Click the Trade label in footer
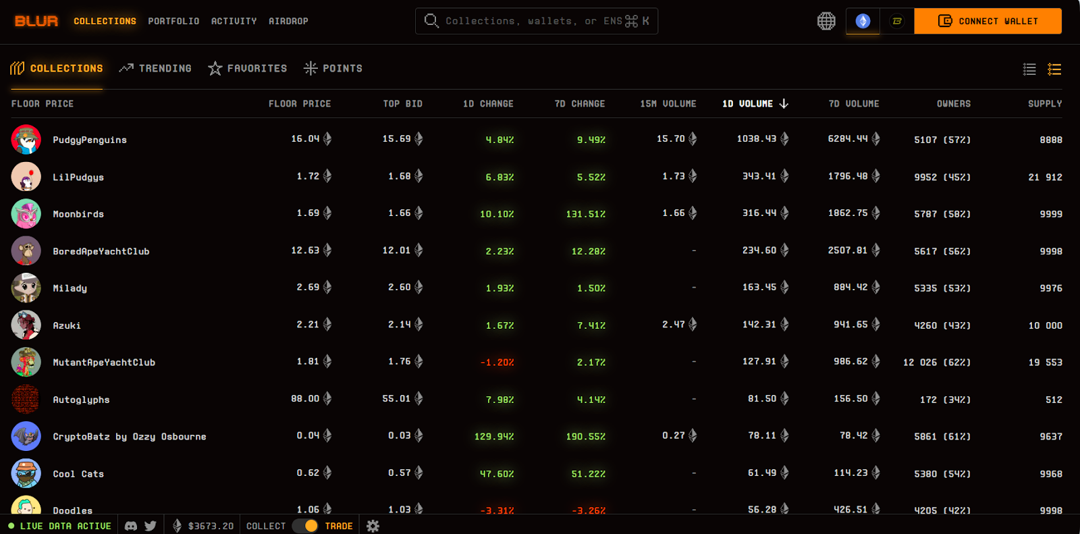This screenshot has height=534, width=1080. coord(339,526)
